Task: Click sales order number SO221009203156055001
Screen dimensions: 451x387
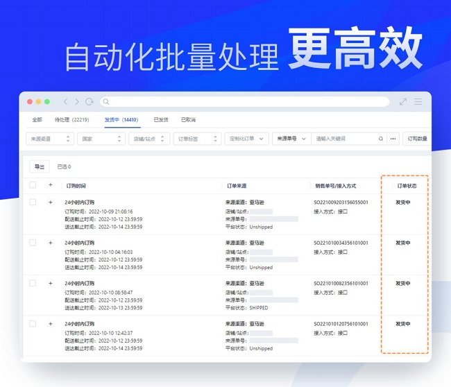Action: (x=341, y=202)
